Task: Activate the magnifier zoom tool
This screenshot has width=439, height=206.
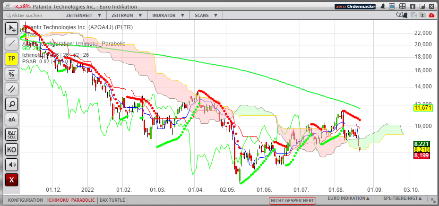Action: tap(12, 104)
